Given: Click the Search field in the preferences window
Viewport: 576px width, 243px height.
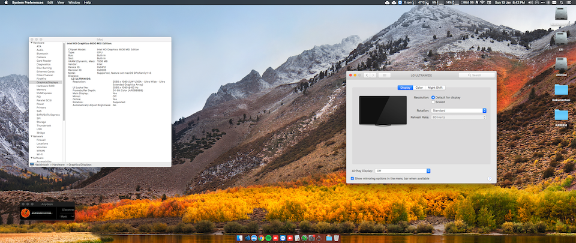Looking at the screenshot, I should tap(476, 75).
